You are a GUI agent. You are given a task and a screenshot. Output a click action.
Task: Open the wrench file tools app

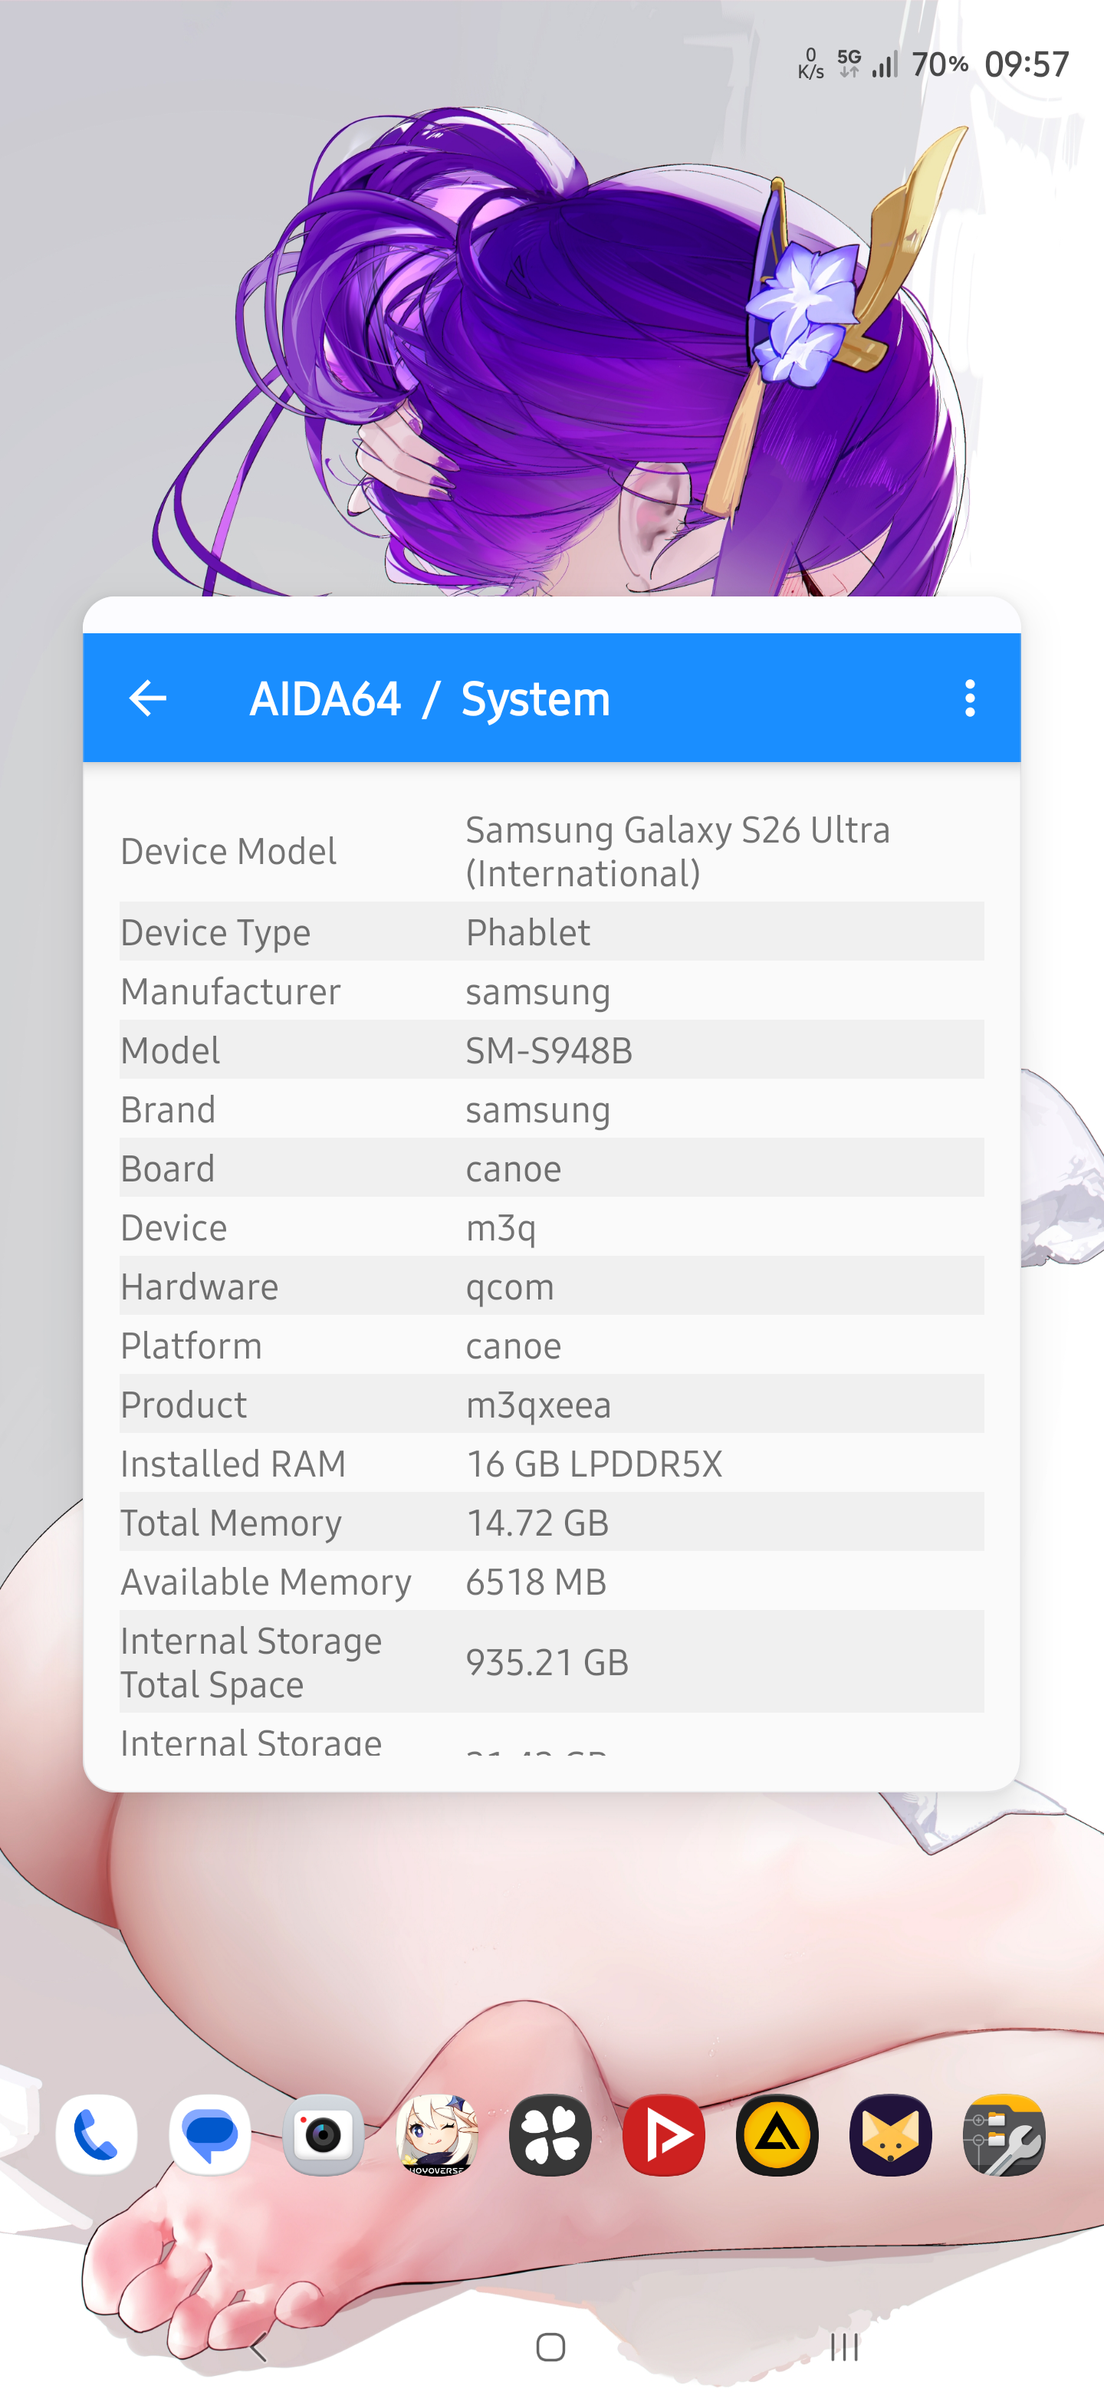[x=1004, y=2135]
